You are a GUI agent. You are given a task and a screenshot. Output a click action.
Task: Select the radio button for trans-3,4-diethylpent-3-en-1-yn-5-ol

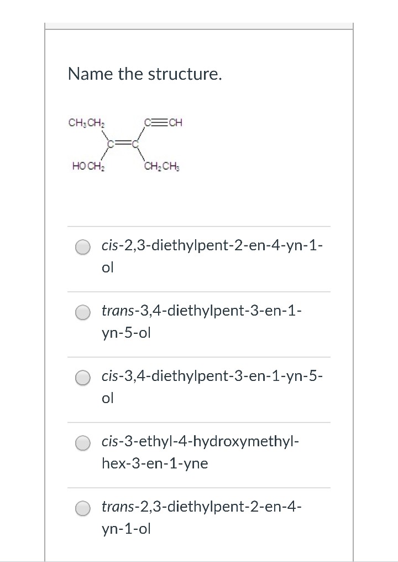point(83,312)
